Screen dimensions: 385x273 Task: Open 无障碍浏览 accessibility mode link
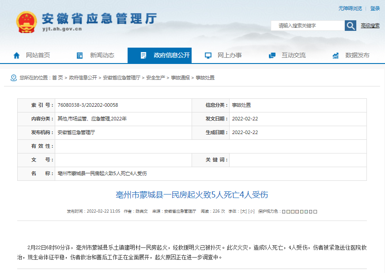click(x=350, y=8)
